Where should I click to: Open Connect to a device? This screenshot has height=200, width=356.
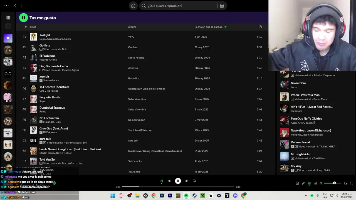[315, 183]
